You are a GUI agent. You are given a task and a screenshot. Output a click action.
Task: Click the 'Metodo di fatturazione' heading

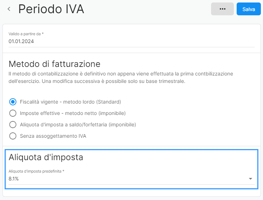click(x=54, y=64)
